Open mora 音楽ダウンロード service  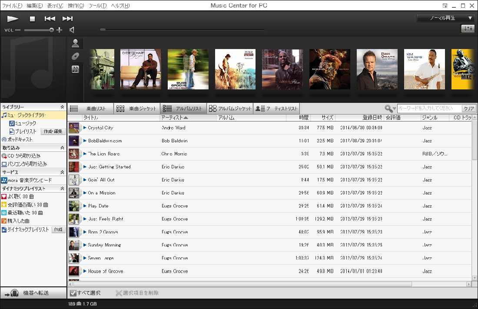point(27,180)
